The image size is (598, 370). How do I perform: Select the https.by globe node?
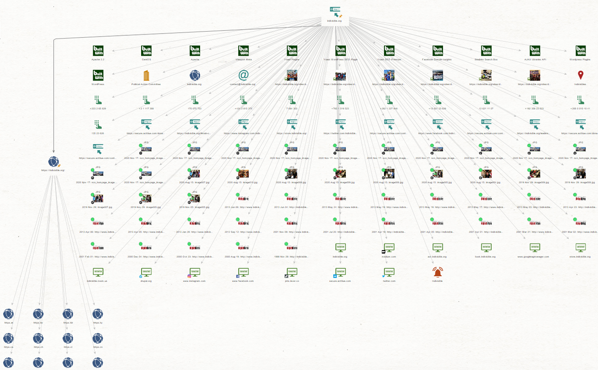click(x=97, y=314)
